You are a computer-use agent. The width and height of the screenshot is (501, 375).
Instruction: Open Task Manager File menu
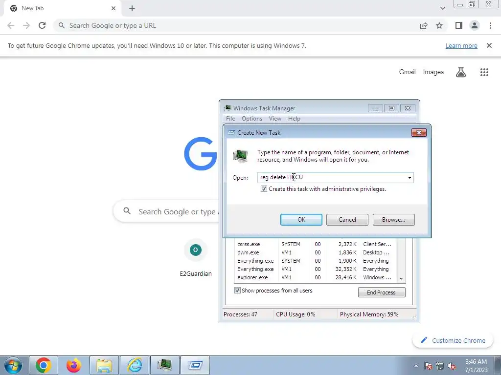click(230, 119)
